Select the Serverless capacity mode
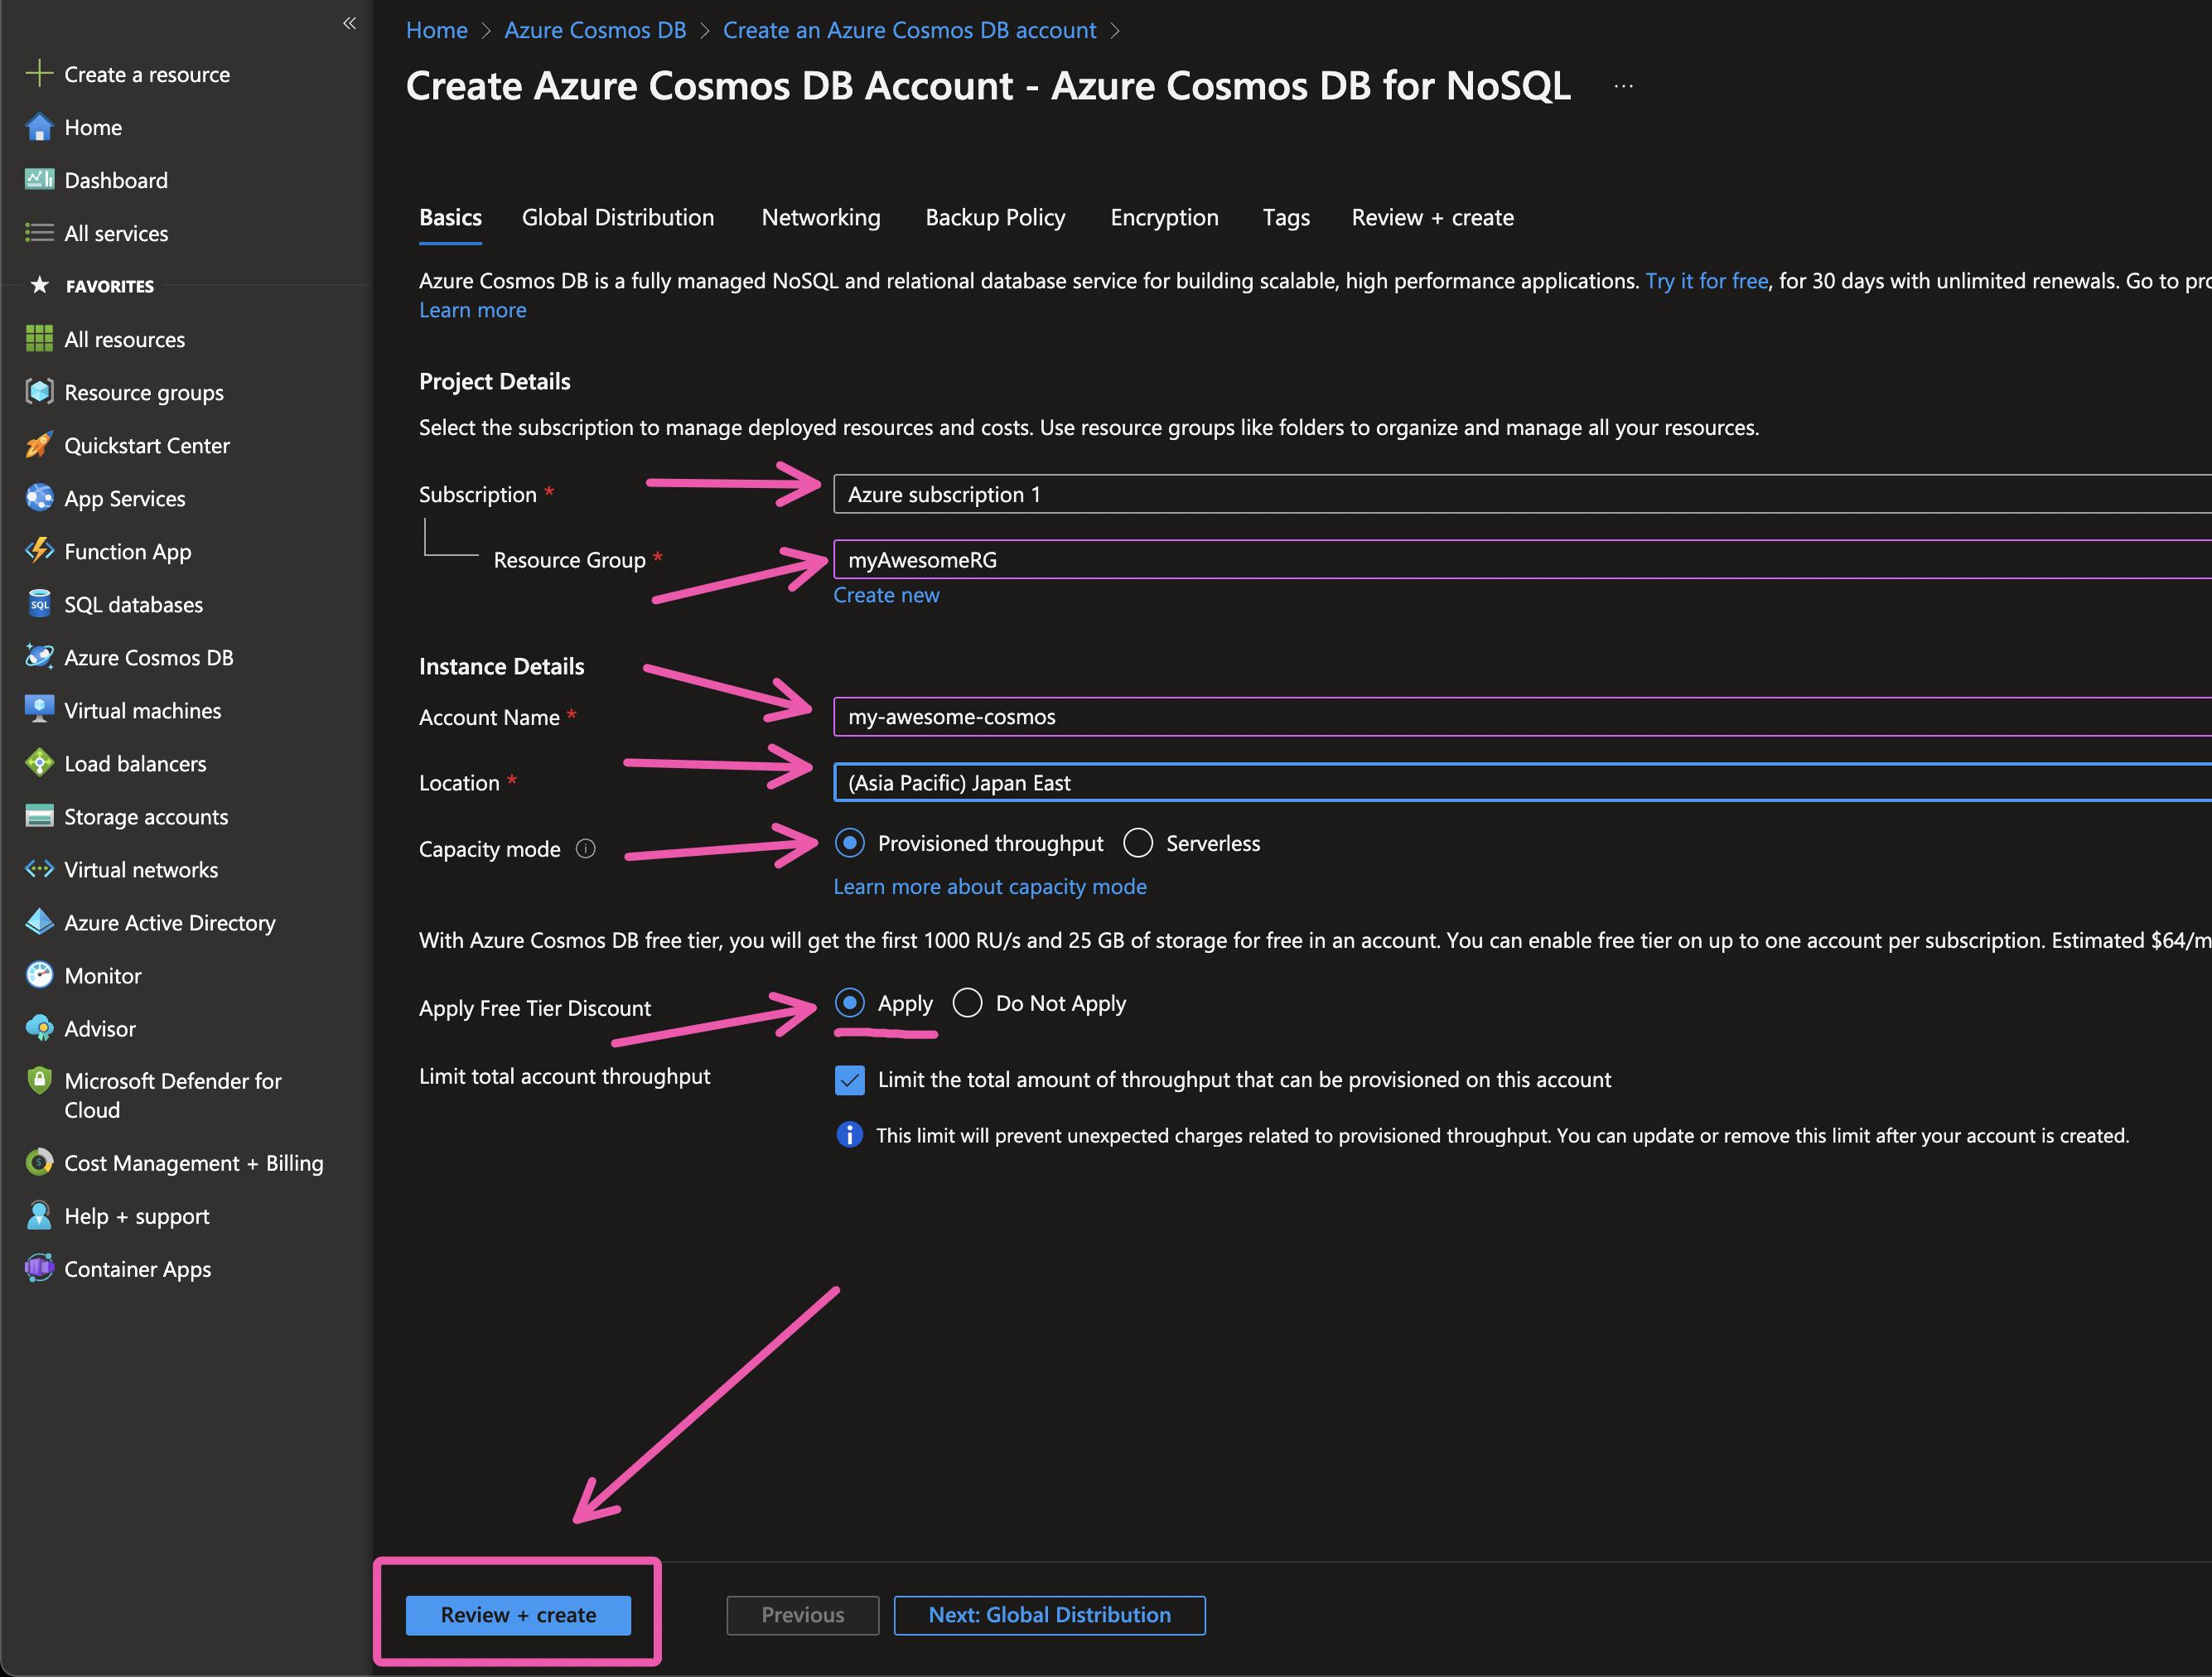This screenshot has width=2212, height=1677. click(1138, 843)
